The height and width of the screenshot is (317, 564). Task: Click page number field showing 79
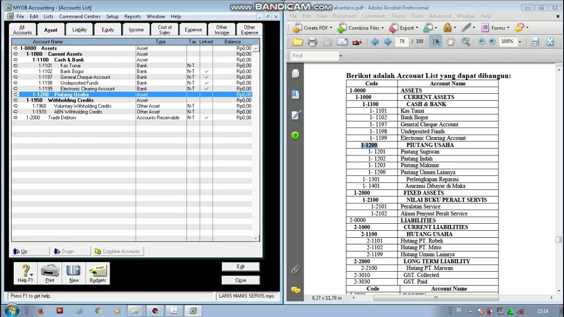click(402, 41)
